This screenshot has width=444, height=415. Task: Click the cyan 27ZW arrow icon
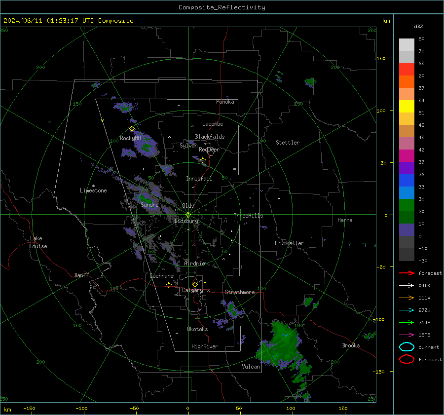(x=407, y=310)
